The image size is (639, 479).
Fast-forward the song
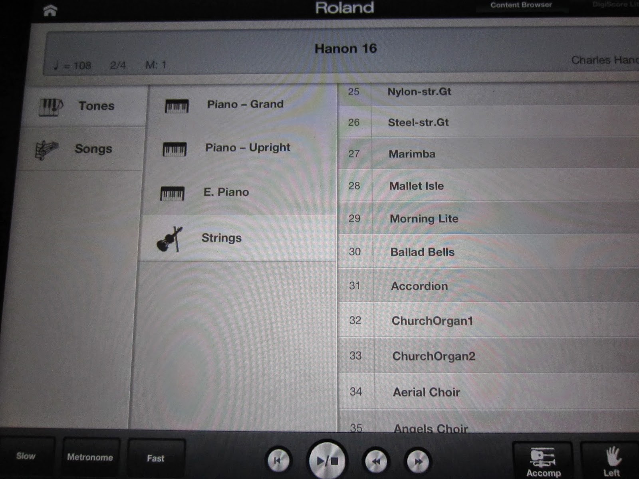coord(418,461)
